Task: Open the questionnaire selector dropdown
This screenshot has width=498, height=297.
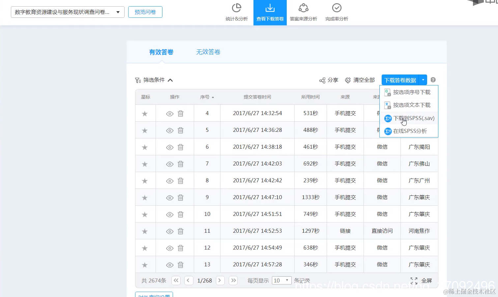Action: coord(118,12)
